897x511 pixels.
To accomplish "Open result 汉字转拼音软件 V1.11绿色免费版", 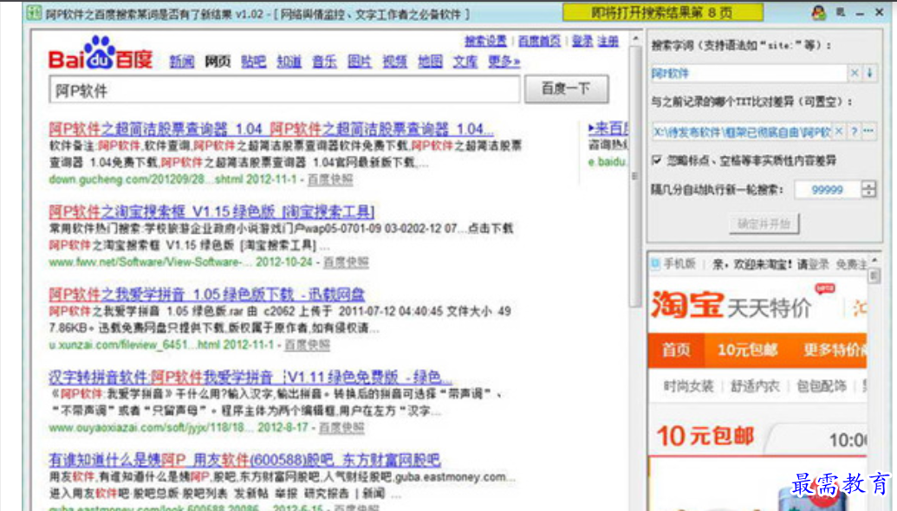I will click(x=250, y=378).
